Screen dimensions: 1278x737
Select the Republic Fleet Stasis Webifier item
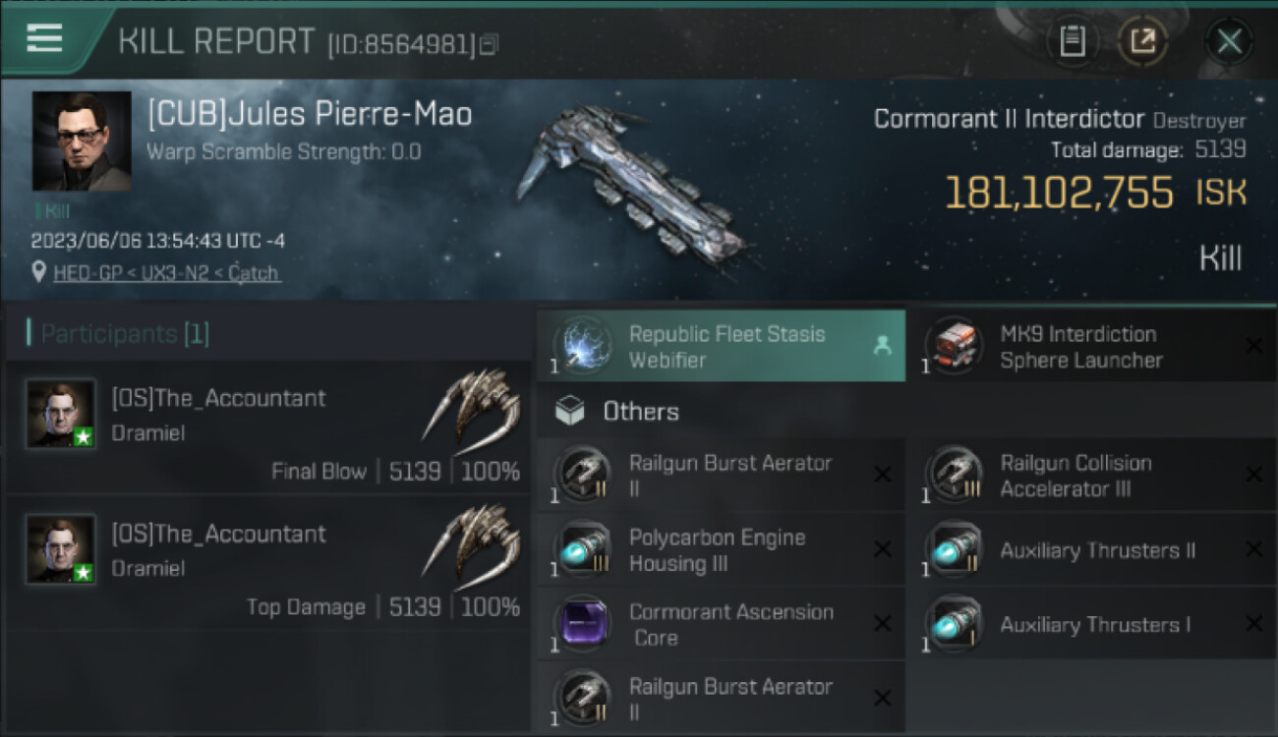721,346
